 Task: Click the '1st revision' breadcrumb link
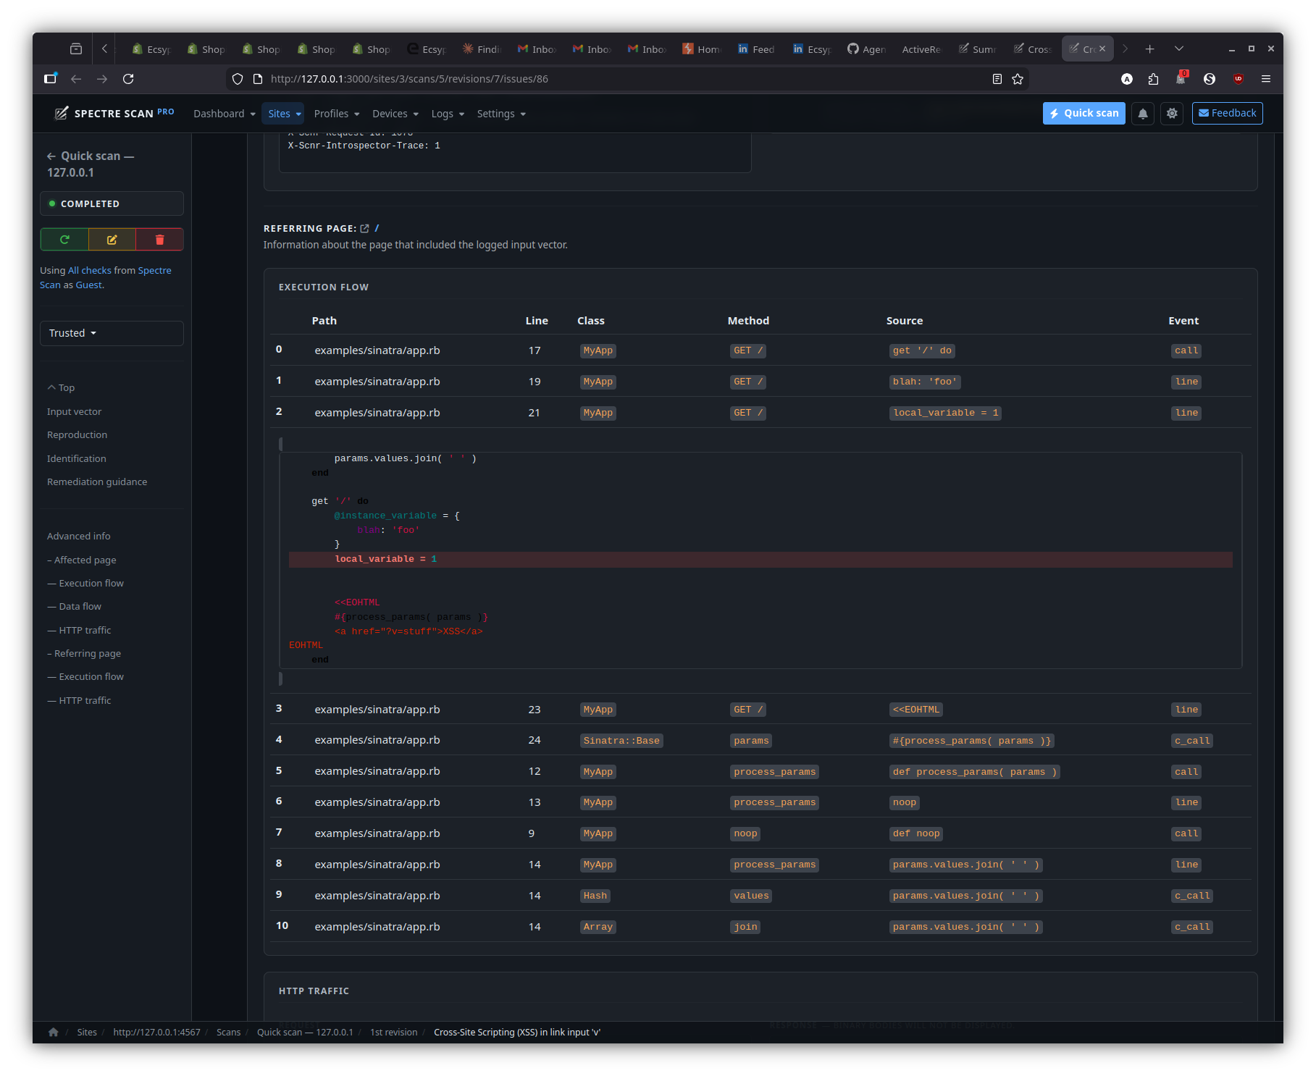tap(394, 1033)
